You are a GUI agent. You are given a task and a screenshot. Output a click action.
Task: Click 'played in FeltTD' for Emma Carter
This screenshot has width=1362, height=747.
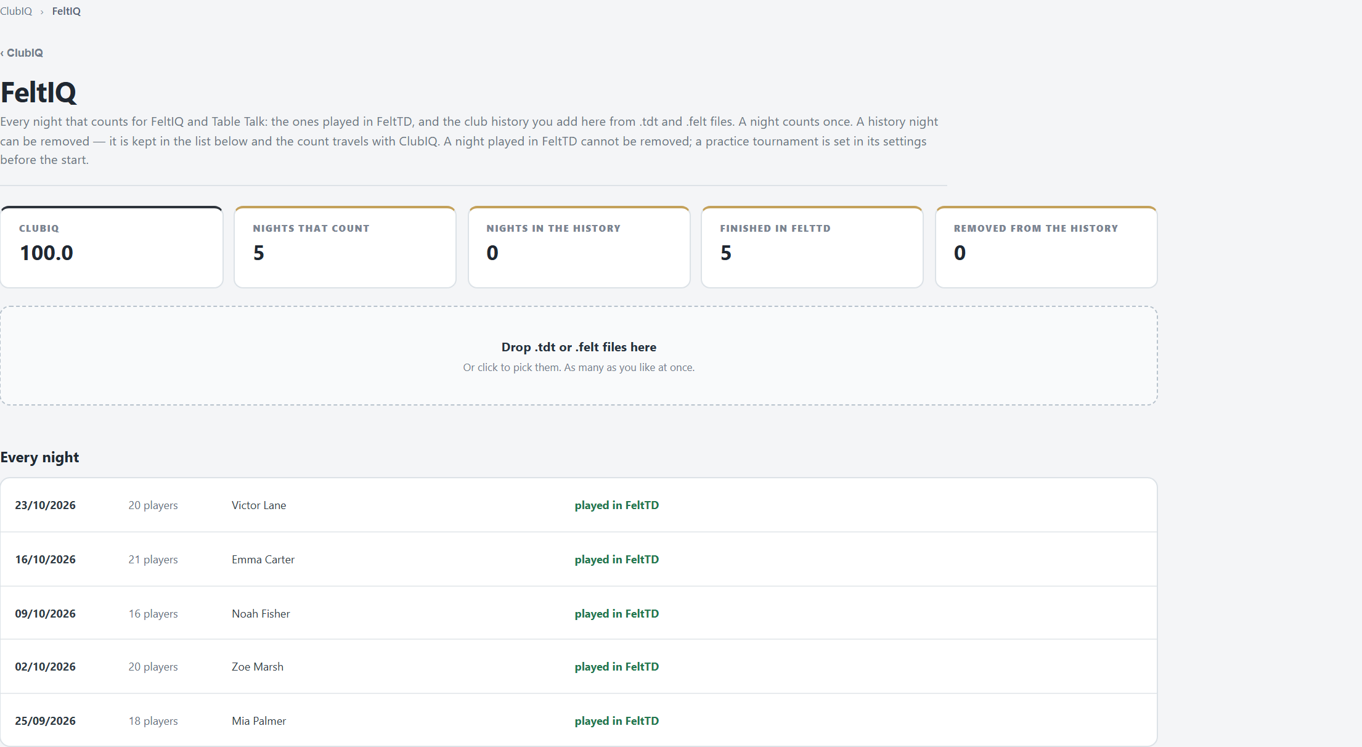(617, 560)
